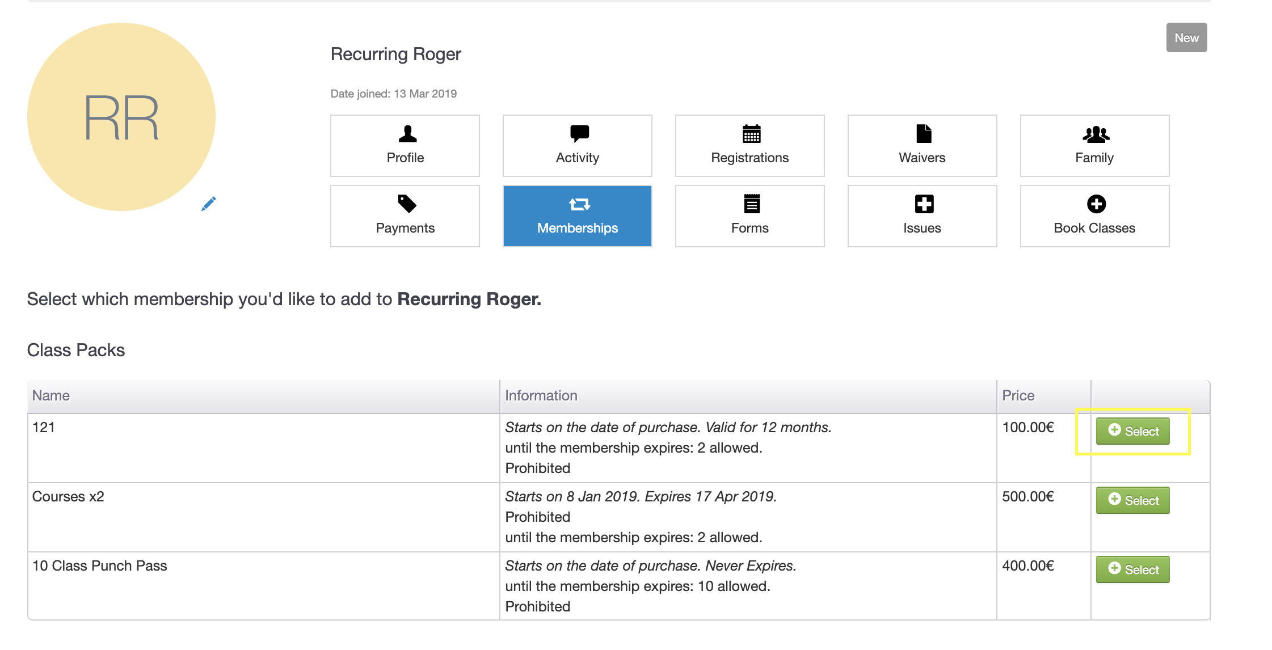Select the Courses x2 class pack
This screenshot has height=650, width=1272.
click(x=1132, y=500)
